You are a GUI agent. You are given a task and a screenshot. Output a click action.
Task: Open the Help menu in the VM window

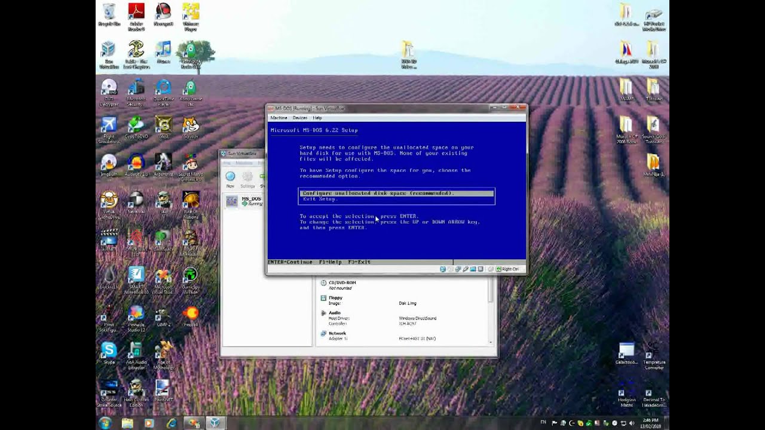pos(317,118)
